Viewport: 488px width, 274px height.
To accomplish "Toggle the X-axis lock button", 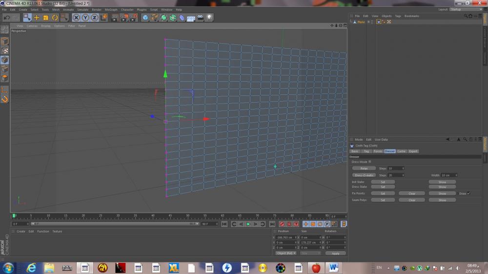I will tap(76, 18).
